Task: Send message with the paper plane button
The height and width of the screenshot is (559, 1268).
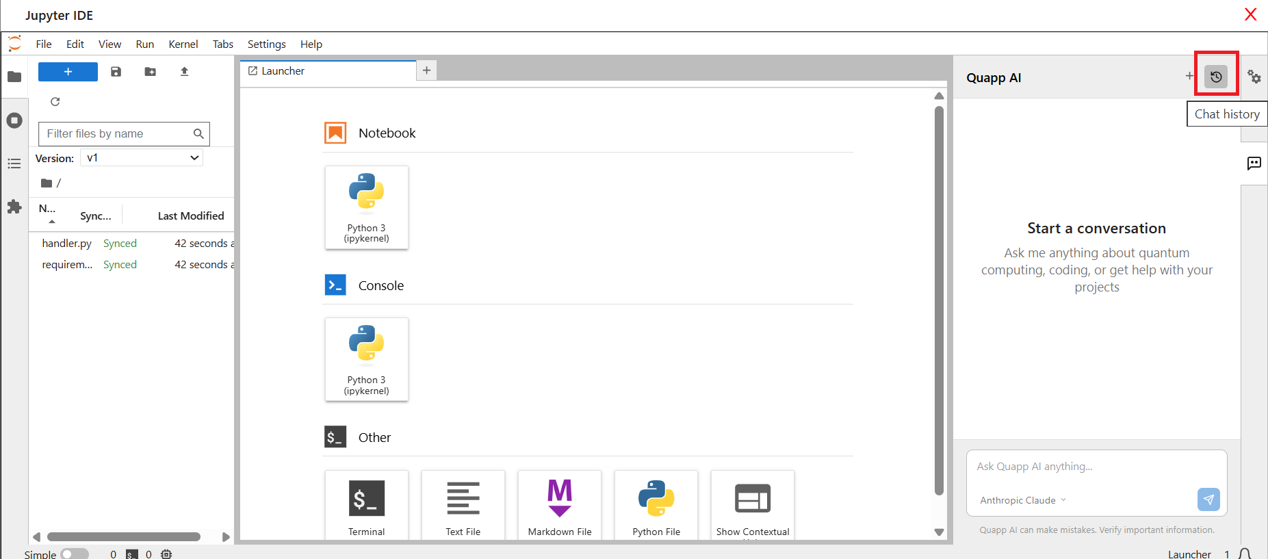Action: [1208, 499]
